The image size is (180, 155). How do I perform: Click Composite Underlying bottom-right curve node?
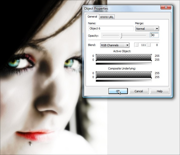[151, 78]
